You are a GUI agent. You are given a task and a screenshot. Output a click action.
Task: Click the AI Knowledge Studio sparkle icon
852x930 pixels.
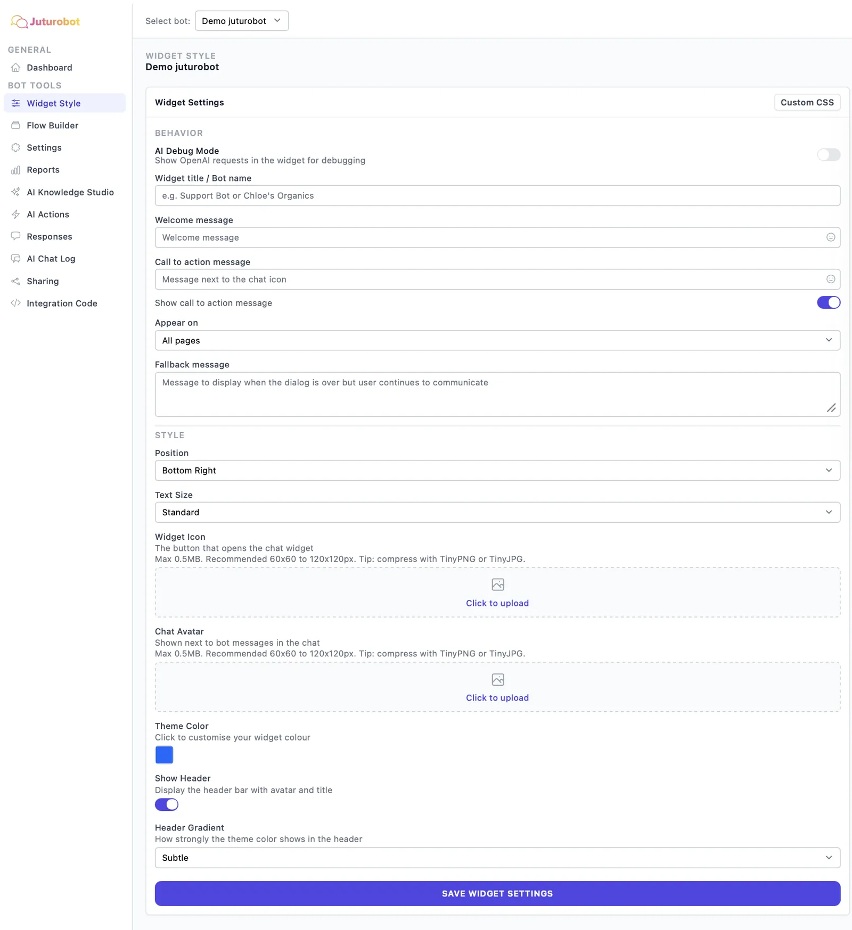click(16, 192)
